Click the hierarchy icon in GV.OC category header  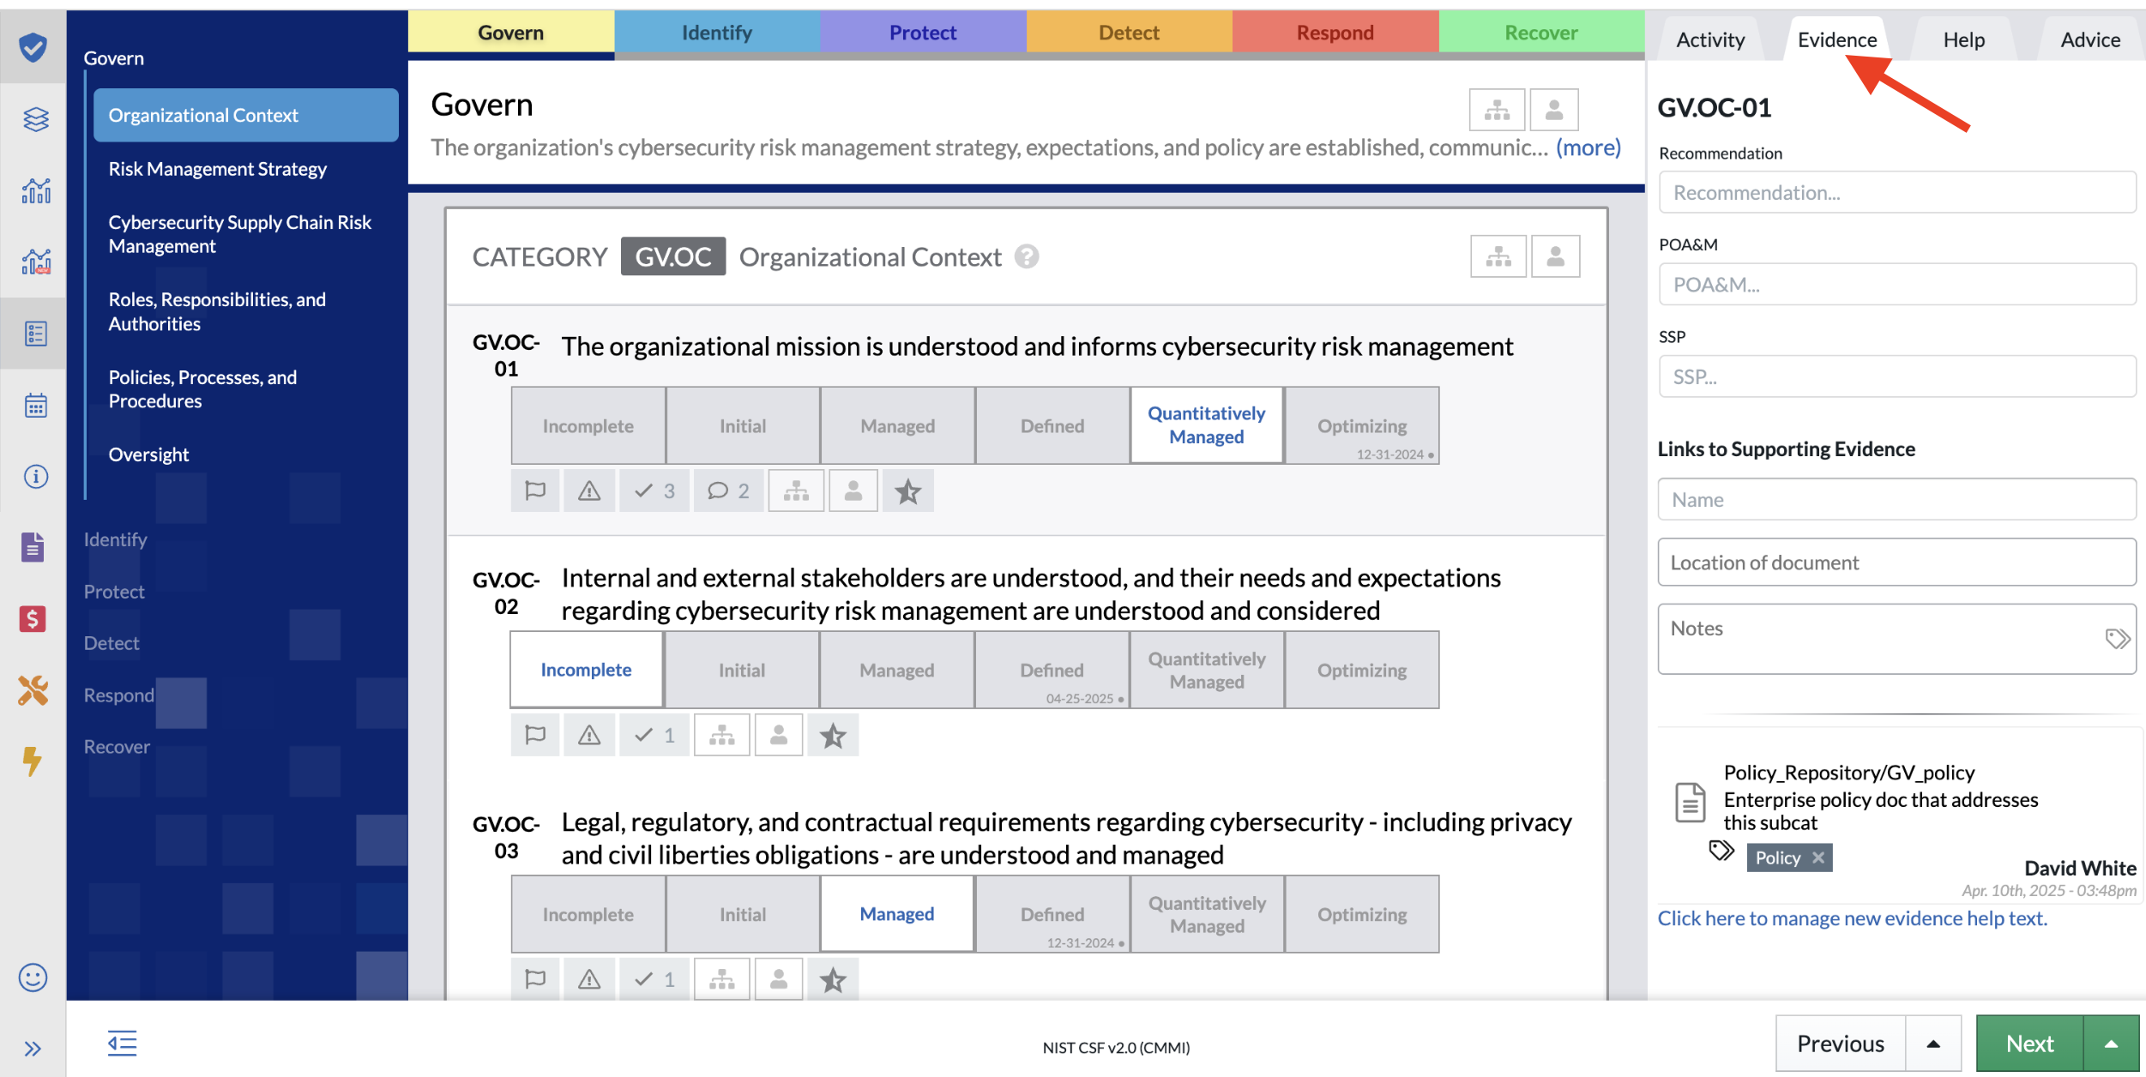click(1498, 256)
